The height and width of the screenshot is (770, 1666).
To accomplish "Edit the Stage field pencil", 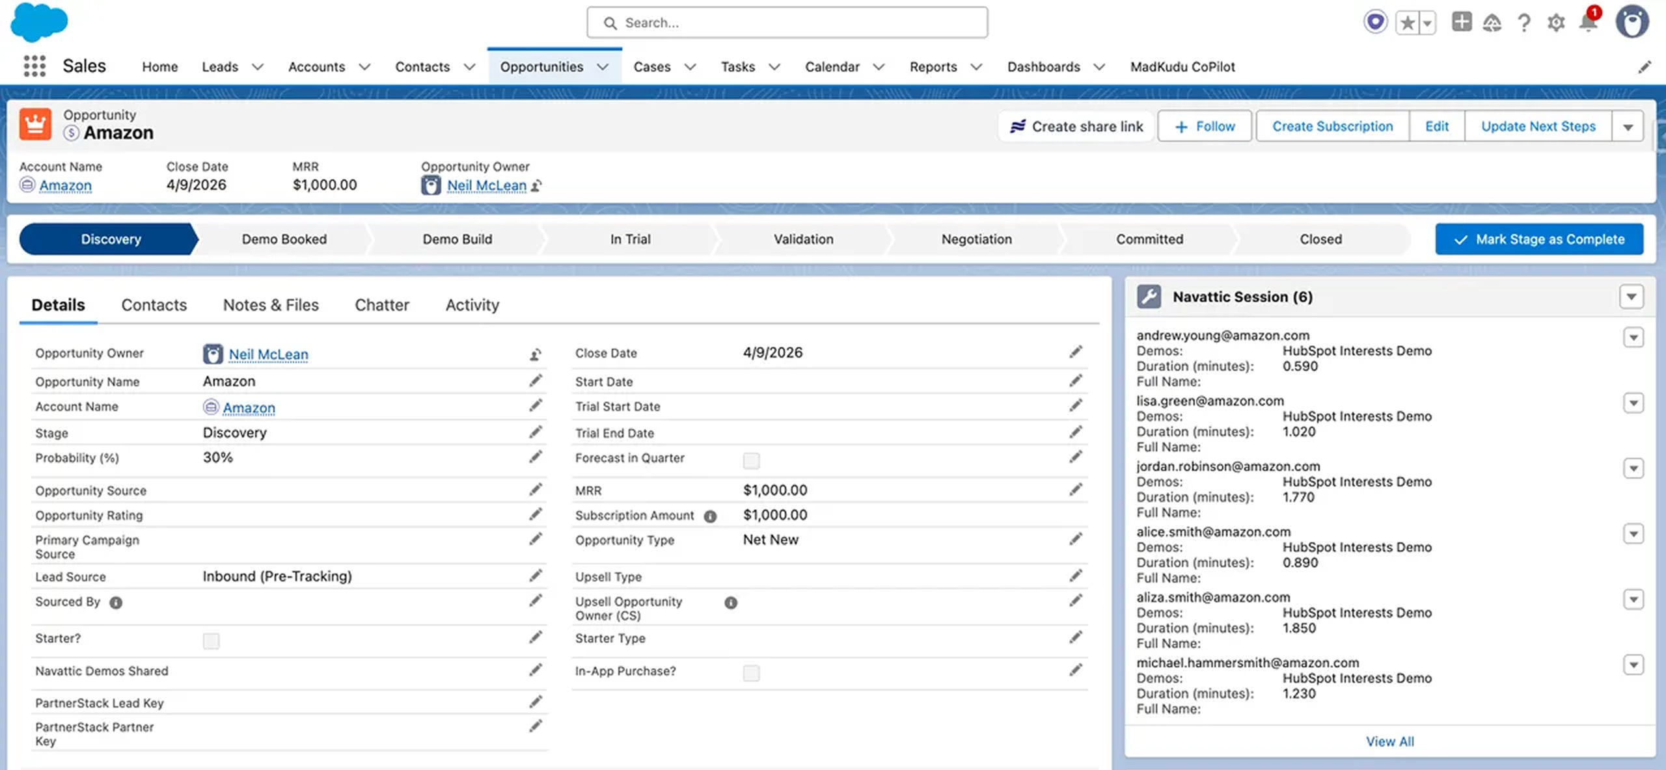I will tap(535, 432).
